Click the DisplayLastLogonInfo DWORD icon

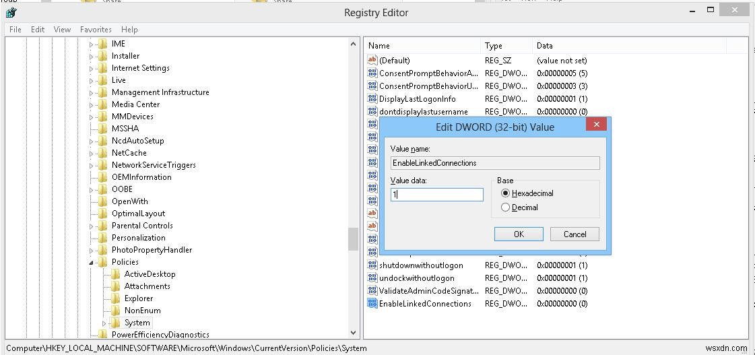(372, 99)
